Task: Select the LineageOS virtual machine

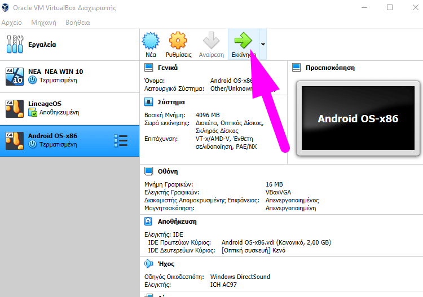Action: click(x=69, y=109)
